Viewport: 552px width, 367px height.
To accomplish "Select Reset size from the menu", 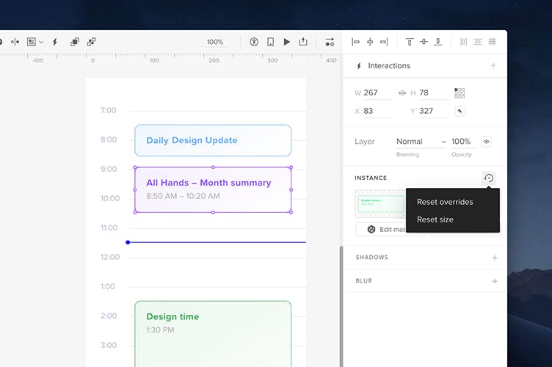I will tap(435, 219).
